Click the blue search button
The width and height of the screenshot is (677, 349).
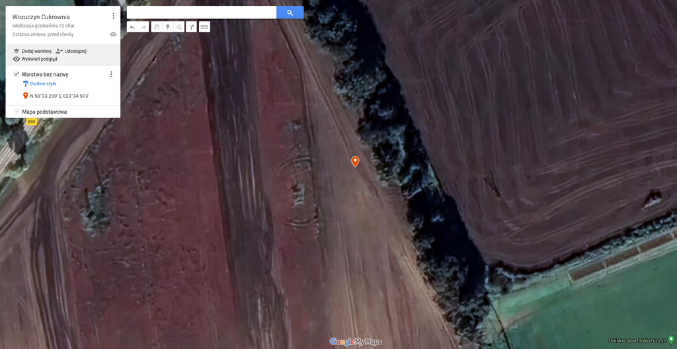[x=290, y=13]
